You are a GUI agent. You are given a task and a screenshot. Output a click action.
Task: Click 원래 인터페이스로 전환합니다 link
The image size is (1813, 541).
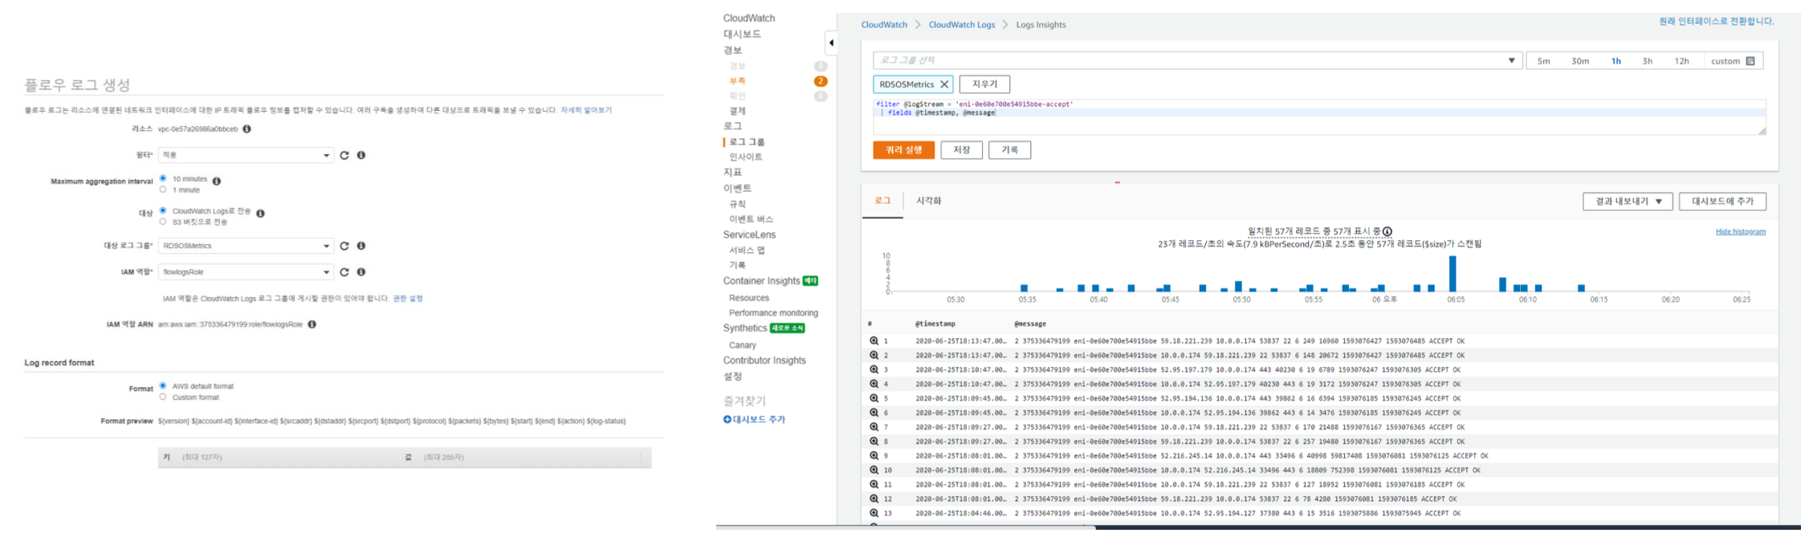[1716, 22]
